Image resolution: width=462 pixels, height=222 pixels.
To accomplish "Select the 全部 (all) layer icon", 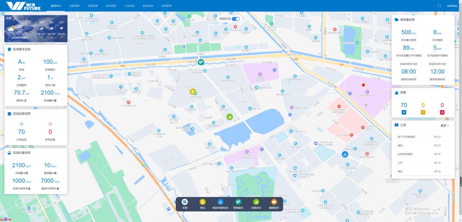I will pos(185,202).
